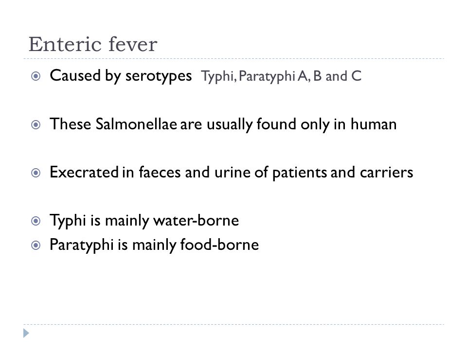This screenshot has height=350, width=467.
Task: Click the dashed line under the title
Action: (x=233, y=59)
